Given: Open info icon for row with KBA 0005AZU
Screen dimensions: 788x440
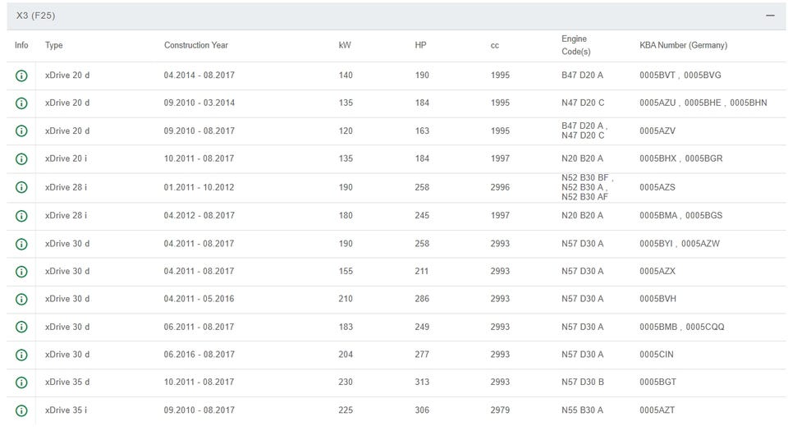Looking at the screenshot, I should coord(21,103).
